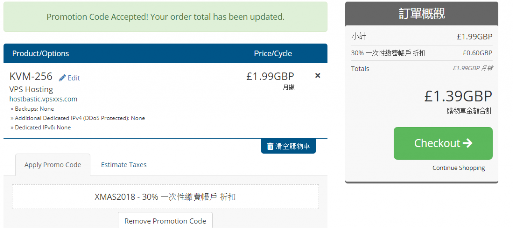The width and height of the screenshot is (513, 228).
Task: Open the Edit link for KVM-256
Action: (74, 78)
